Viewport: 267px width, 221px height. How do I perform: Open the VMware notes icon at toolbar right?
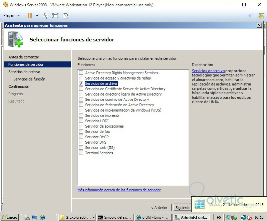click(261, 16)
